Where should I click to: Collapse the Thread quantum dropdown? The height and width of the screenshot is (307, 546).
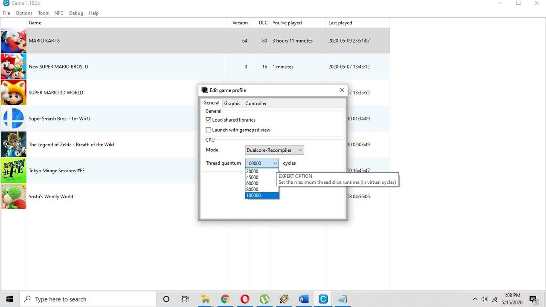[x=275, y=163]
